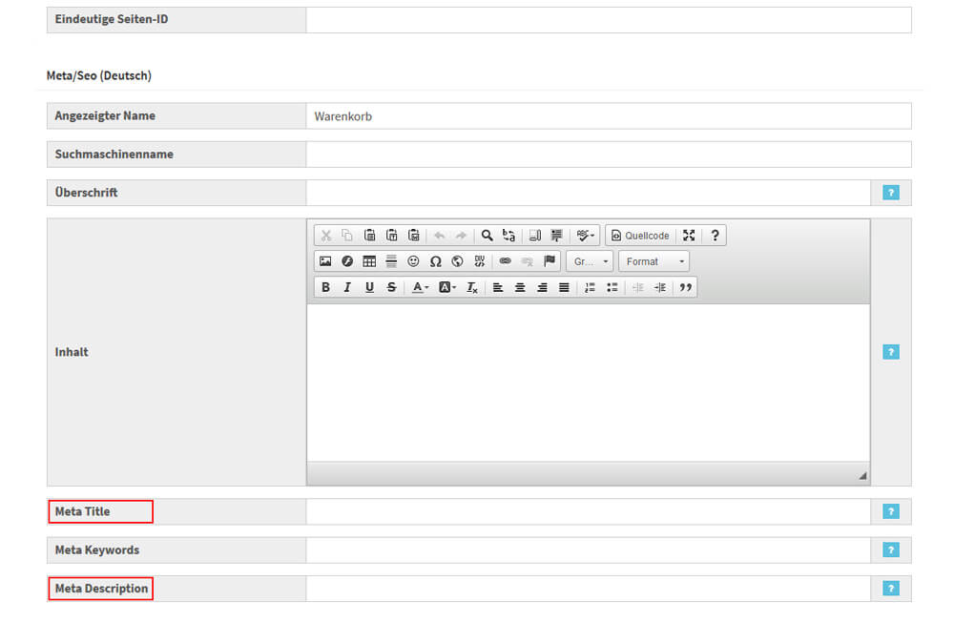Open help for the Meta Title field
The image size is (954, 622).
(891, 511)
